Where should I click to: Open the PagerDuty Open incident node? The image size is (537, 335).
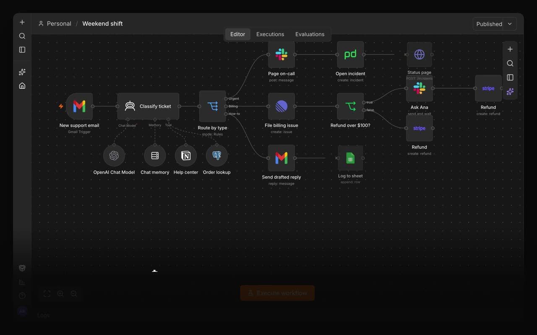coord(350,54)
